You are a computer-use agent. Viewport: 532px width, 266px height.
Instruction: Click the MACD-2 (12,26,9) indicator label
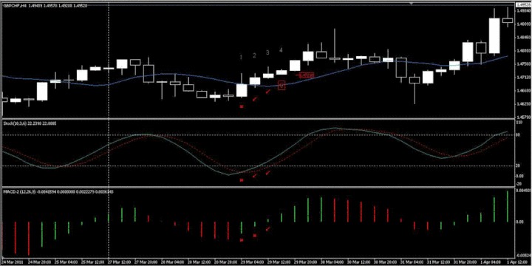(x=18, y=192)
